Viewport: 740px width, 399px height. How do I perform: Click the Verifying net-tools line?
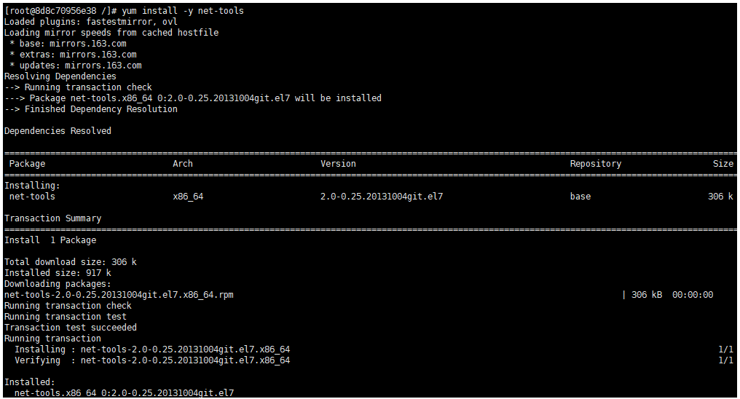[152, 360]
